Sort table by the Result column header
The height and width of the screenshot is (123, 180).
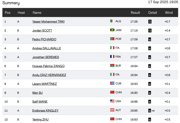click(135, 13)
